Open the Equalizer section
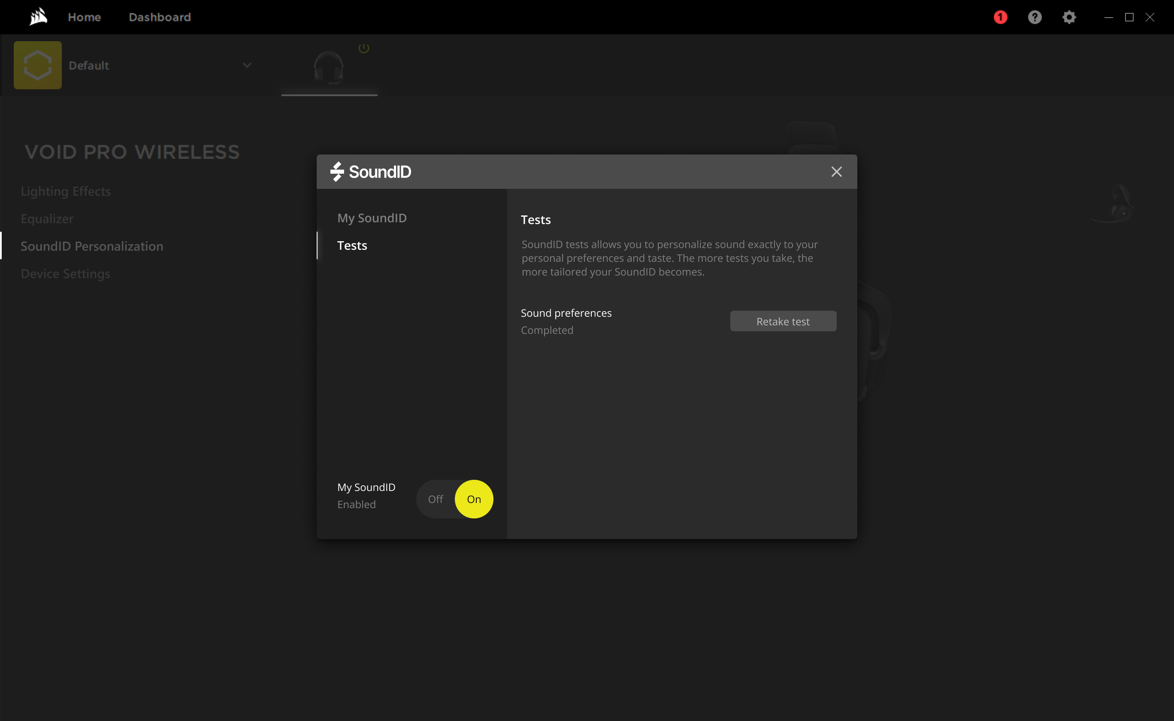Image resolution: width=1174 pixels, height=721 pixels. 47,219
